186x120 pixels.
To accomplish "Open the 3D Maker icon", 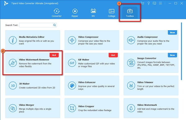I will point(13,85).
